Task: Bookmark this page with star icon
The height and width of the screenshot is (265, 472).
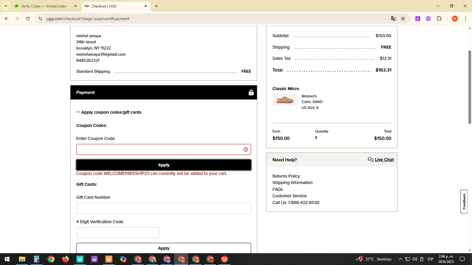Action: 403,19
